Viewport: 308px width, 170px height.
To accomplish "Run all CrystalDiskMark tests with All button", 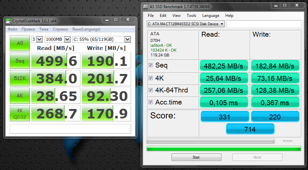I will click(20, 43).
